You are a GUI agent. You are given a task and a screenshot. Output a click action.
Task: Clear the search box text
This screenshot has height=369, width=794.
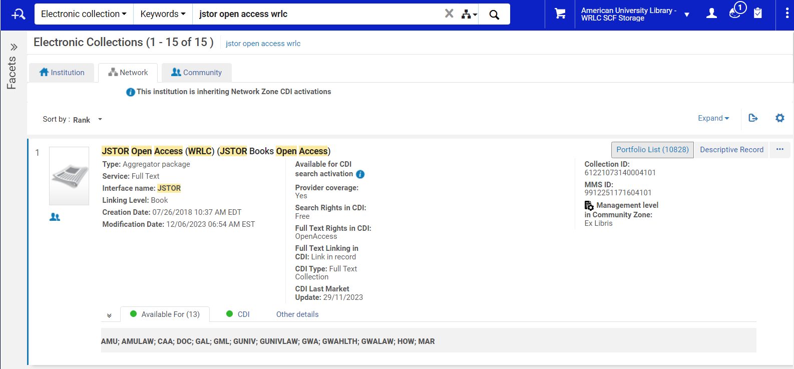pyautogui.click(x=449, y=14)
